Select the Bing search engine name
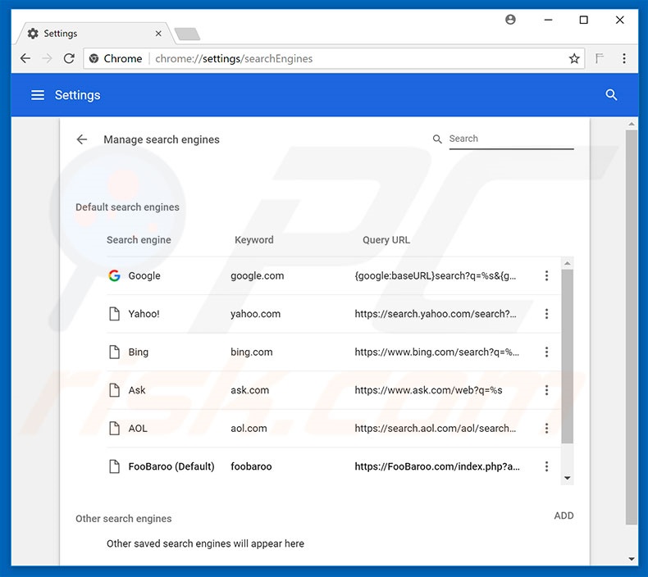This screenshot has width=648, height=577. click(x=139, y=352)
